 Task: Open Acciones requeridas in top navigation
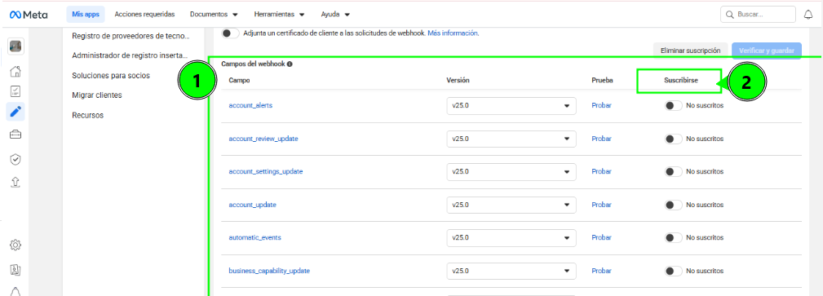coord(144,15)
